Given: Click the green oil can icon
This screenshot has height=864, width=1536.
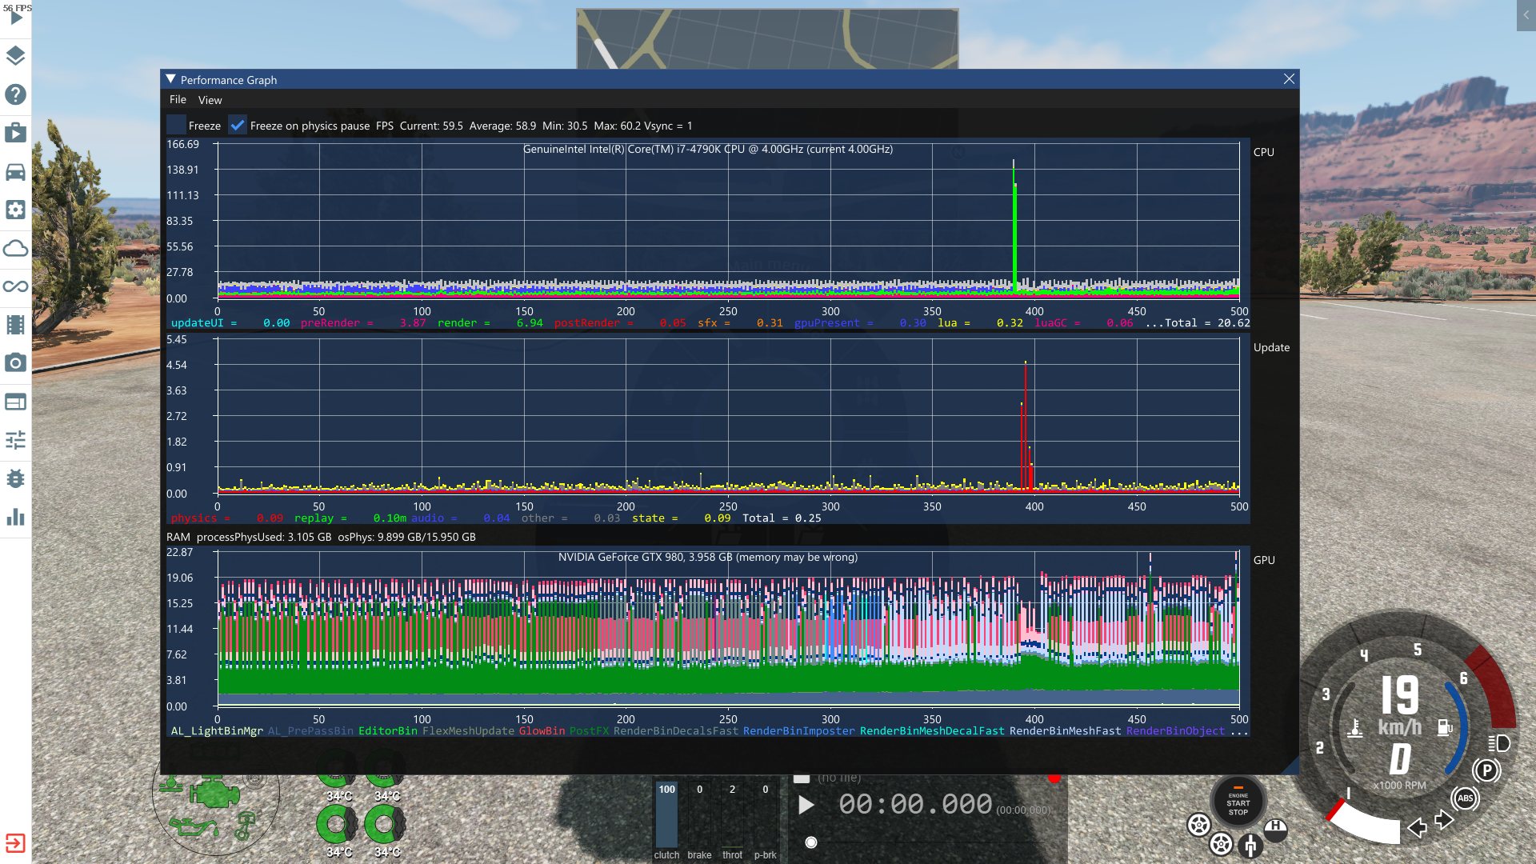Looking at the screenshot, I should click(193, 827).
